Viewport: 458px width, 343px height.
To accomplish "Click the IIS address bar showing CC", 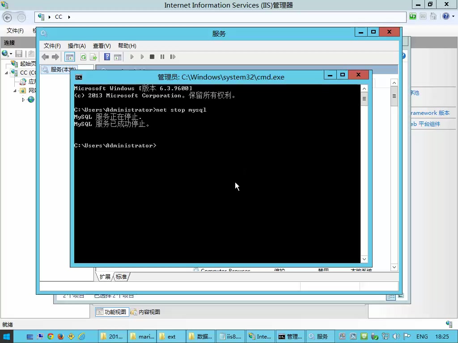I will point(220,17).
